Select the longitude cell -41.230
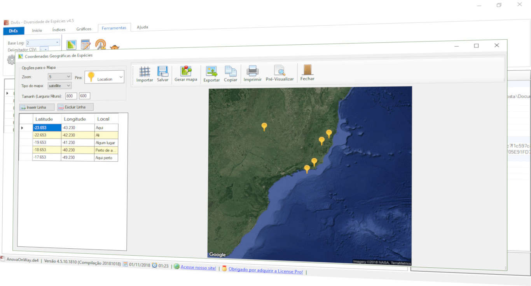The height and width of the screenshot is (286, 531). 78,143
